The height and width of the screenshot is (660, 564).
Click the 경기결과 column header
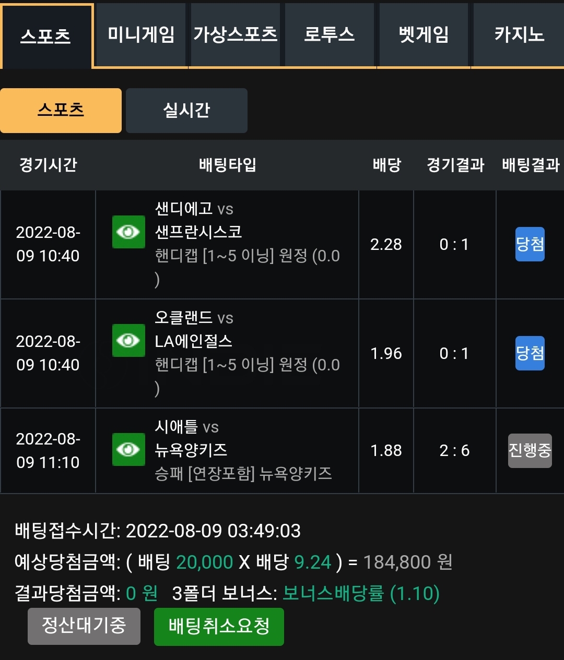[455, 165]
